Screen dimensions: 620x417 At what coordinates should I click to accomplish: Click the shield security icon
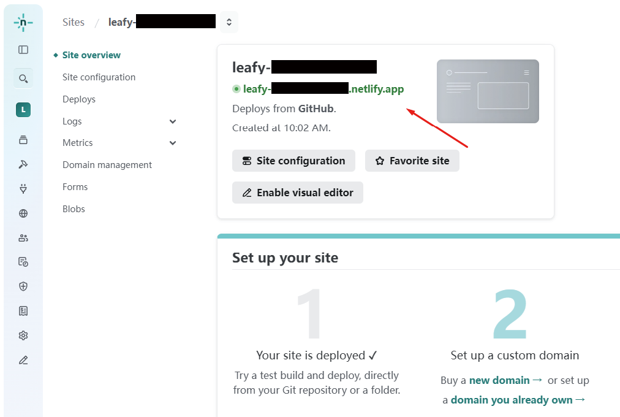click(x=23, y=286)
